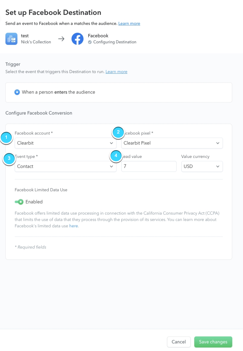
Task: Open the Facebook account Clearbit dropdown
Action: [66, 143]
